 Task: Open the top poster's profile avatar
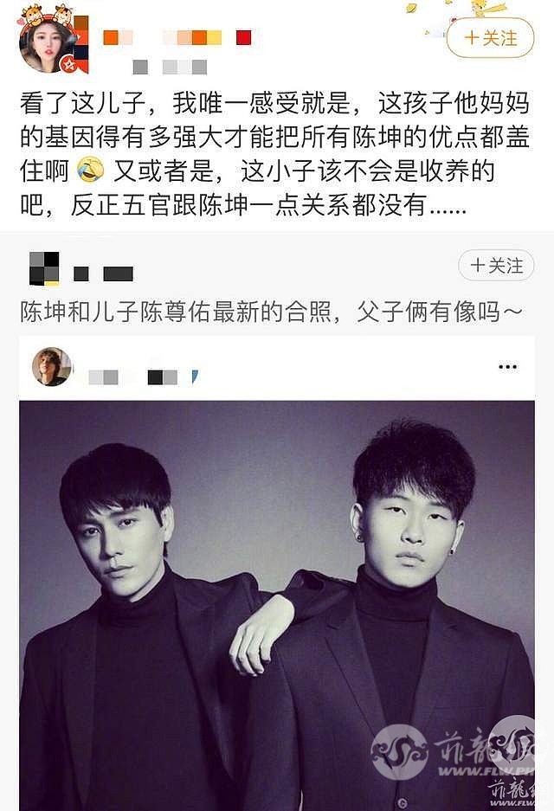(x=48, y=43)
